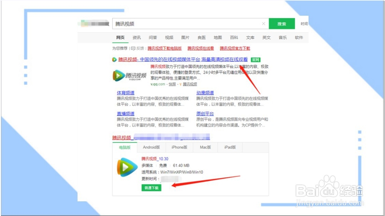The height and width of the screenshot is (216, 385).
Task: Open the 图片 tab
Action: coord(185,38)
